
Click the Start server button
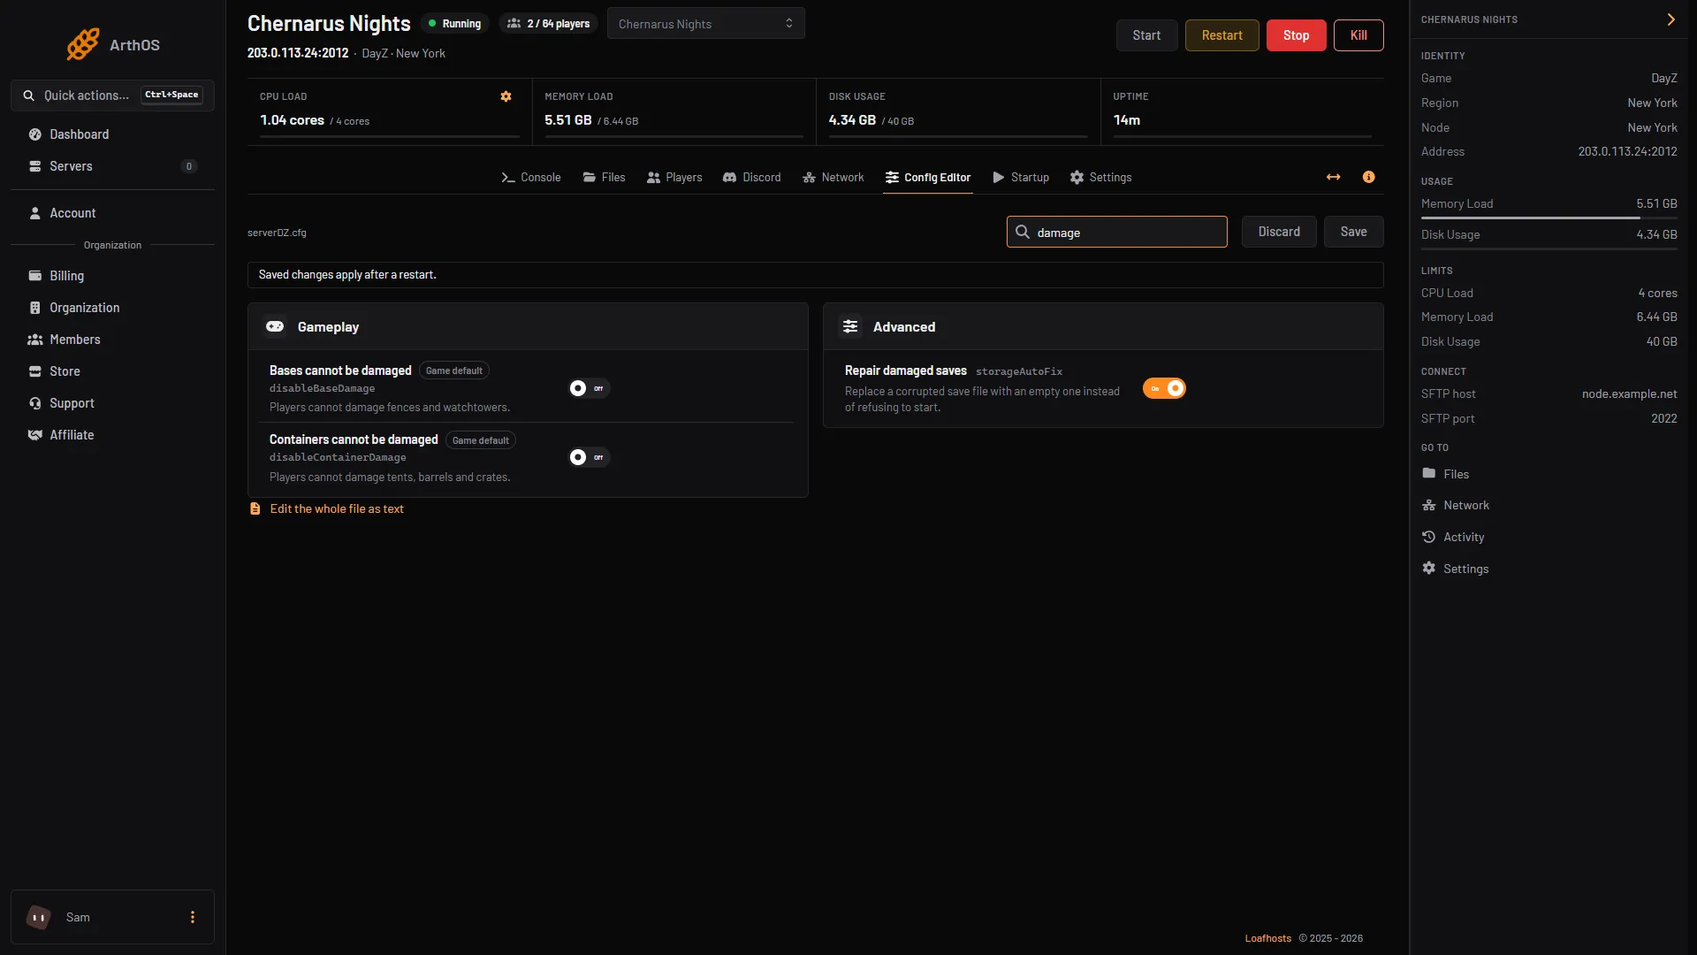point(1146,35)
